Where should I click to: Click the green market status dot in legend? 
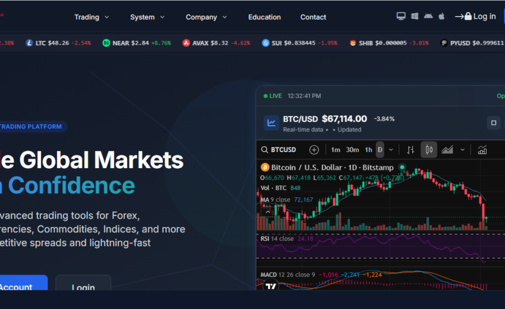tap(402, 167)
